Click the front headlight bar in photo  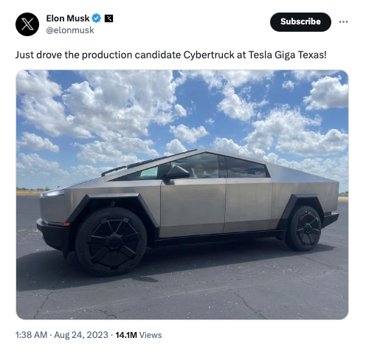pyautogui.click(x=52, y=193)
